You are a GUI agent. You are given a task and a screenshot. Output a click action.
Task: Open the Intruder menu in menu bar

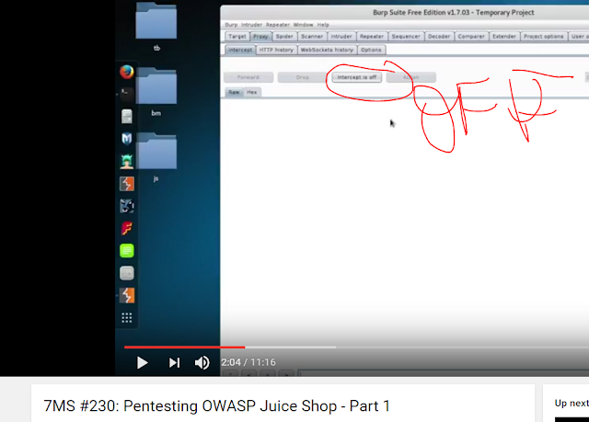(251, 25)
